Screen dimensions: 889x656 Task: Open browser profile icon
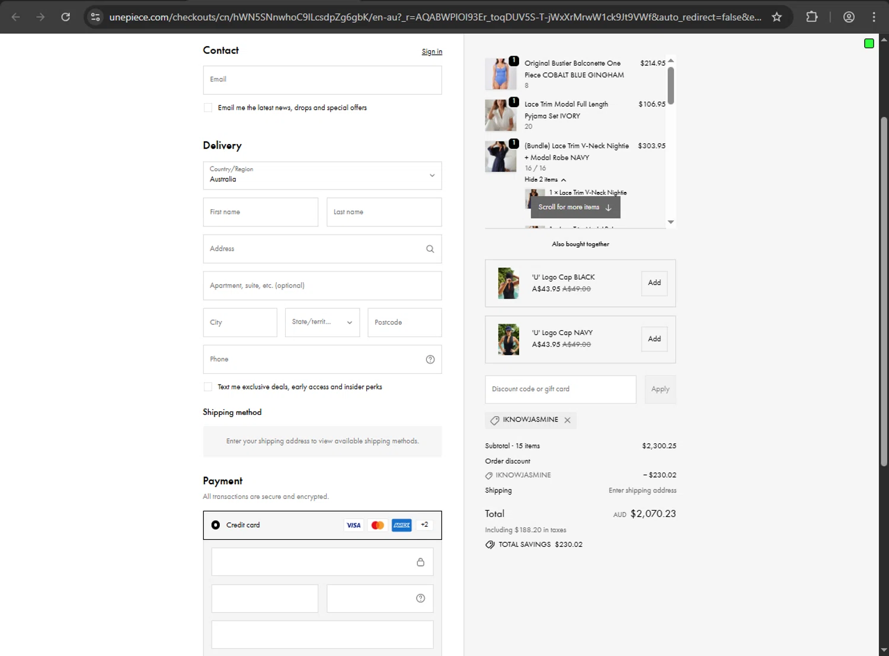(x=849, y=17)
